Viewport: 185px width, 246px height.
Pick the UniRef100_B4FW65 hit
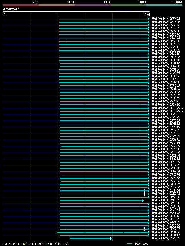click(166, 184)
